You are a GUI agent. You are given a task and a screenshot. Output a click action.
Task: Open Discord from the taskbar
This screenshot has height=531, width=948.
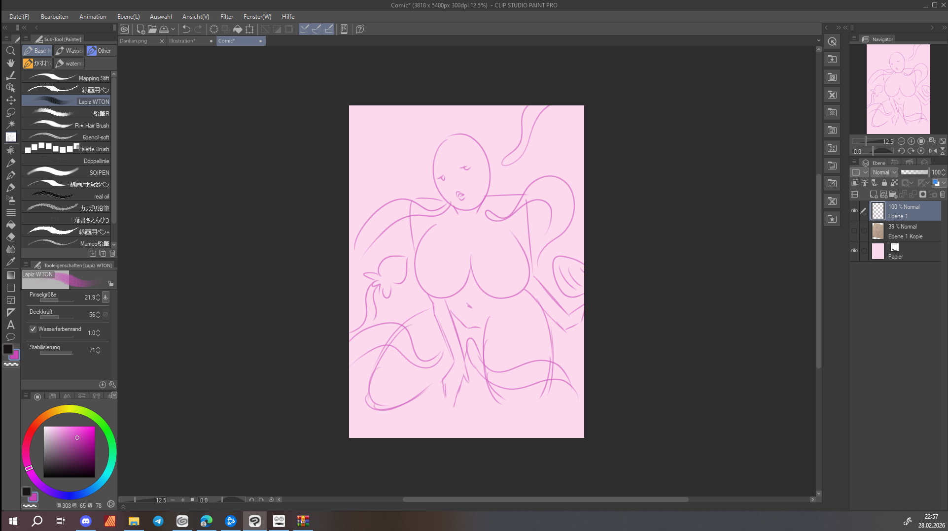[86, 521]
